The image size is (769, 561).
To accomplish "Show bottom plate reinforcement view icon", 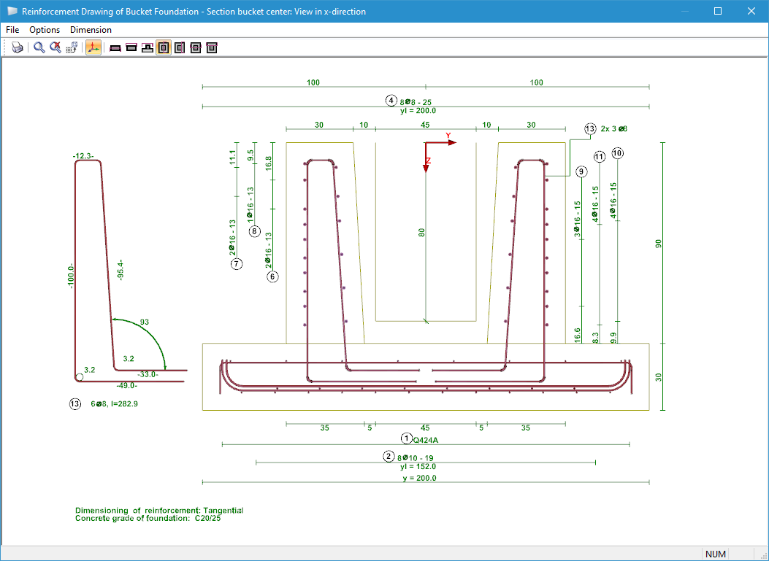I will point(115,48).
